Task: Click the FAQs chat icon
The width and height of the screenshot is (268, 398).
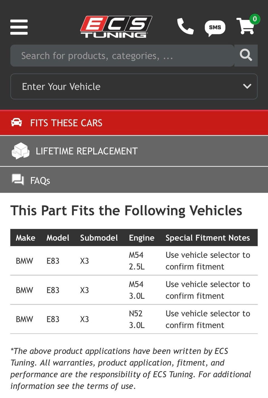Action: pyautogui.click(x=18, y=180)
